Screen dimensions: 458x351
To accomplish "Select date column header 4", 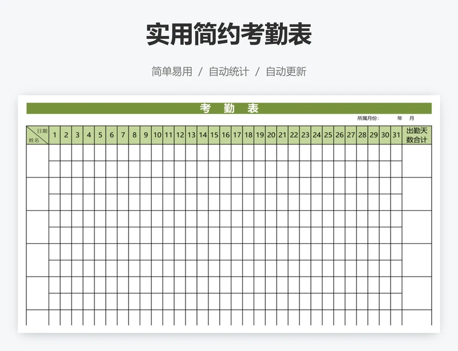I will pyautogui.click(x=89, y=135).
